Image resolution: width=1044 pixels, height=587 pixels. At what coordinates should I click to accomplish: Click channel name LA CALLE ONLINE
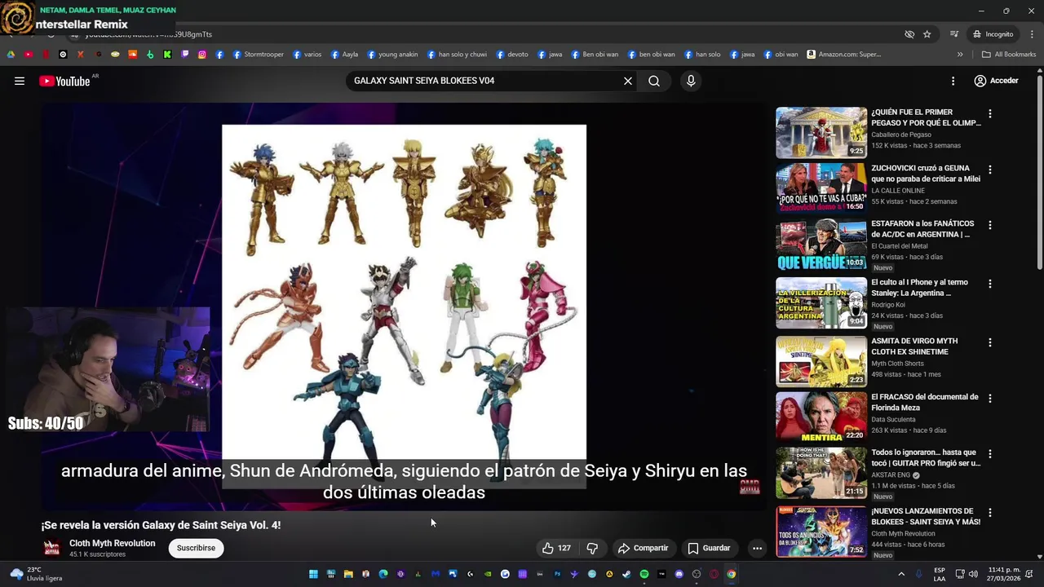coord(899,191)
